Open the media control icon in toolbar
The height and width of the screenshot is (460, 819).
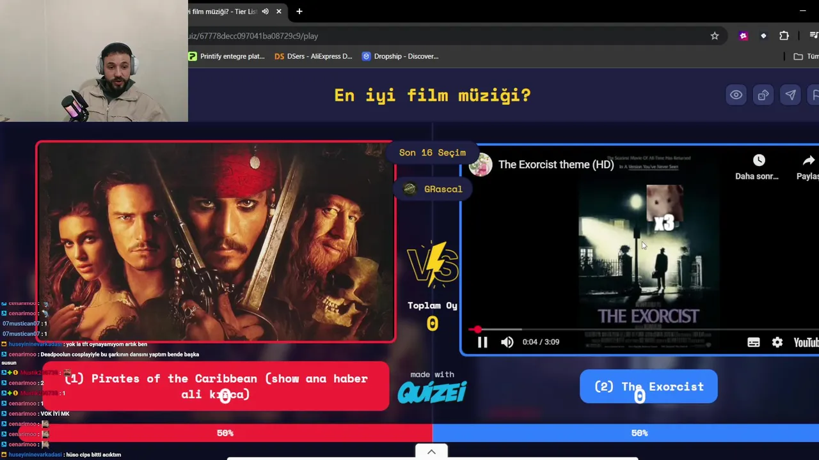coord(814,36)
